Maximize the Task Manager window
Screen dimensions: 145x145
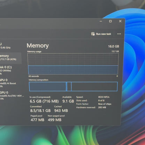(110, 21)
